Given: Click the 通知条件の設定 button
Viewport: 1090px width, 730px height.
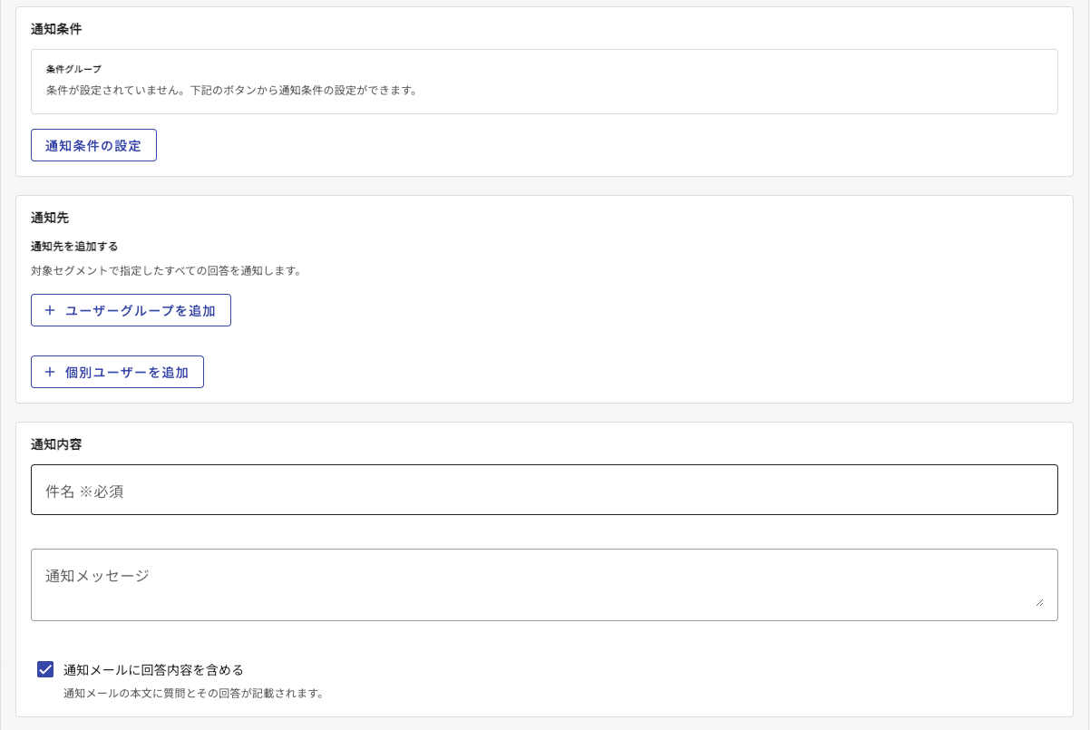Looking at the screenshot, I should (x=93, y=145).
